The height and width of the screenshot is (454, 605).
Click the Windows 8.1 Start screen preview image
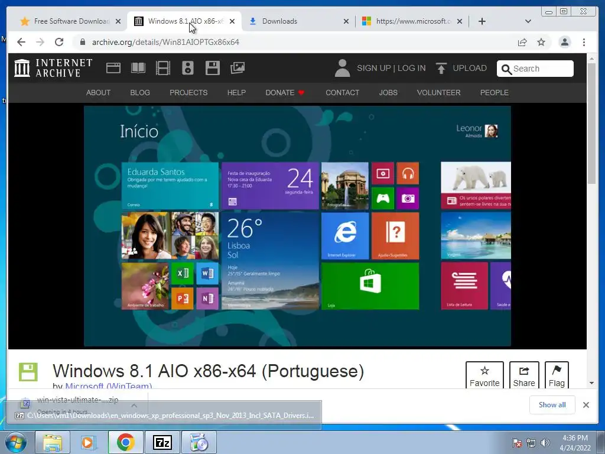(x=298, y=226)
